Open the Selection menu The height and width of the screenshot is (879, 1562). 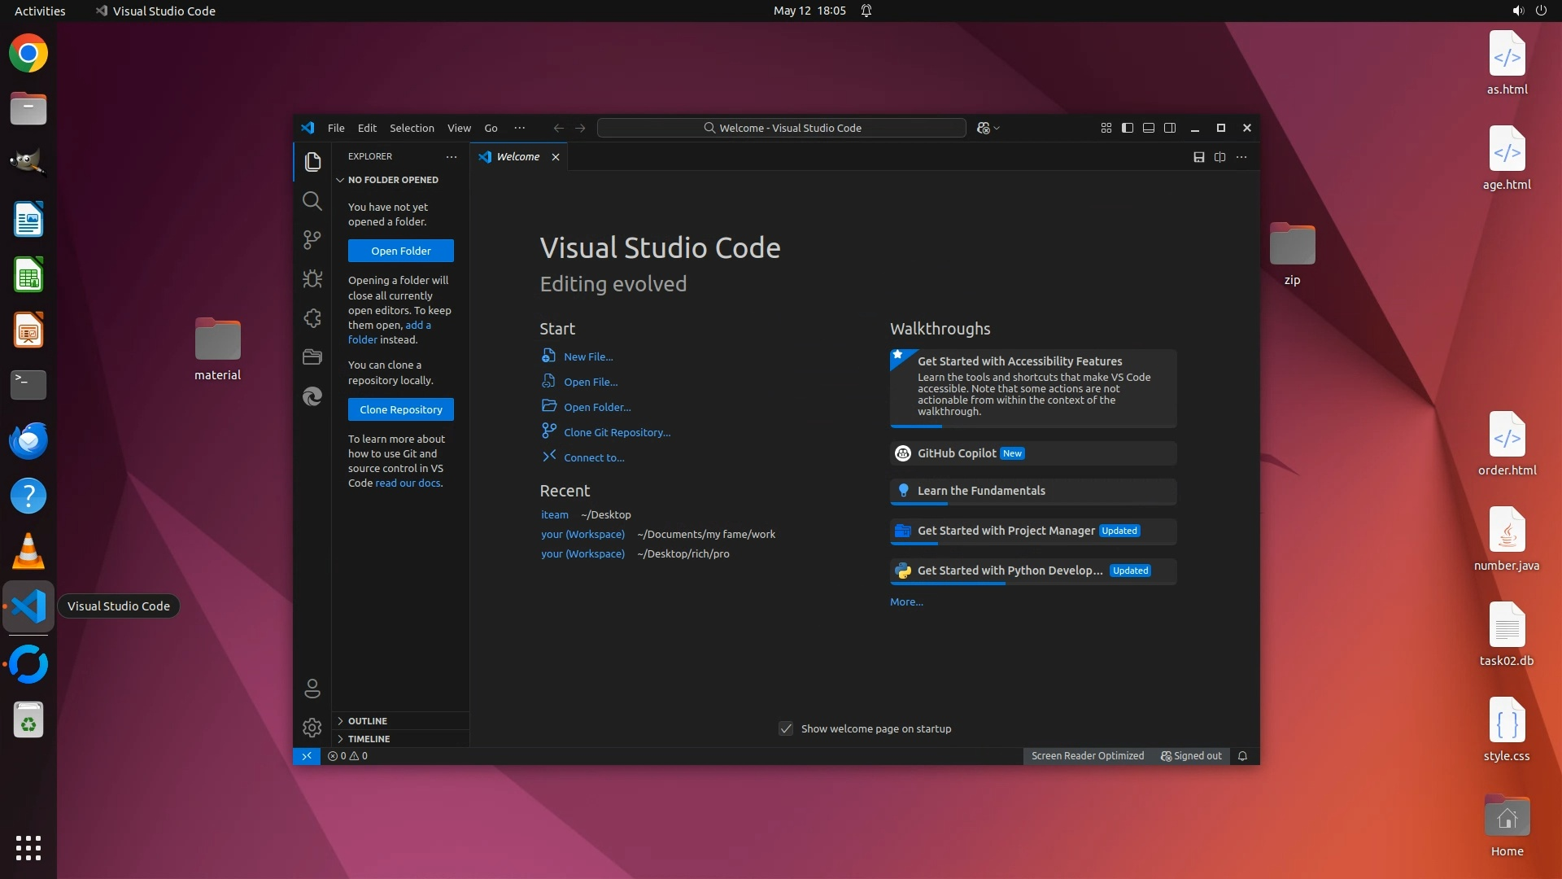coord(412,128)
